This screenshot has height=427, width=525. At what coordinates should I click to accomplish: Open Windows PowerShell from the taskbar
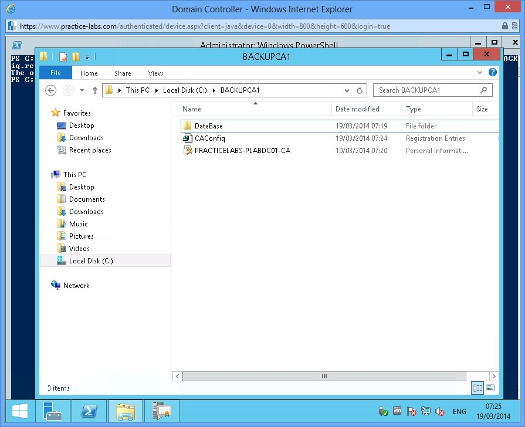tap(89, 411)
